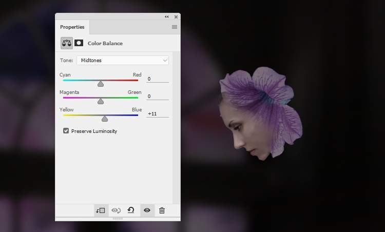Click the Properties panel vertical scrollbar
The image size is (385, 232).
click(176, 128)
